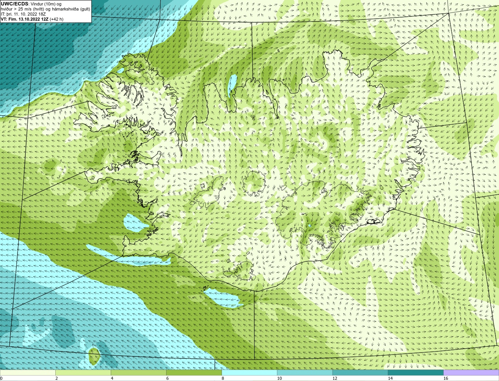Click the scale label '0'
The height and width of the screenshot is (381, 499).
(2, 378)
